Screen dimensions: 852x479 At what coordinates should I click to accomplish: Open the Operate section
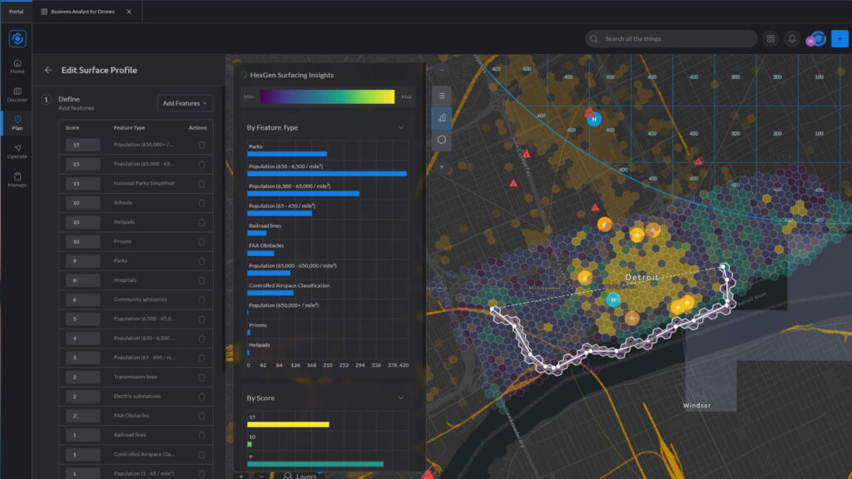(x=17, y=151)
